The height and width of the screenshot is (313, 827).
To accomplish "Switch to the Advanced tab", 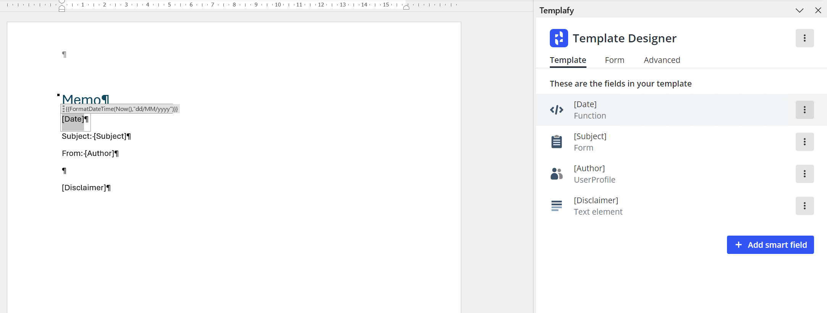I will click(662, 60).
